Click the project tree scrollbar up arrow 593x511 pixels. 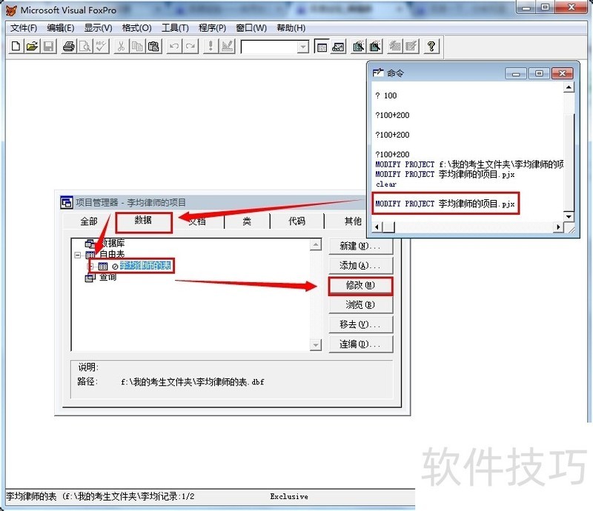pyautogui.click(x=316, y=244)
